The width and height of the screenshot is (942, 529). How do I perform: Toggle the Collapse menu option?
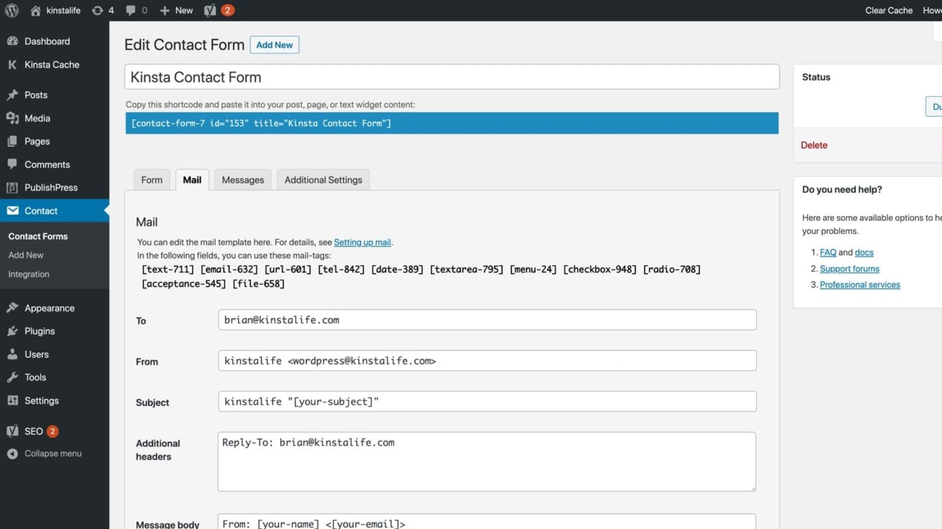pos(53,454)
